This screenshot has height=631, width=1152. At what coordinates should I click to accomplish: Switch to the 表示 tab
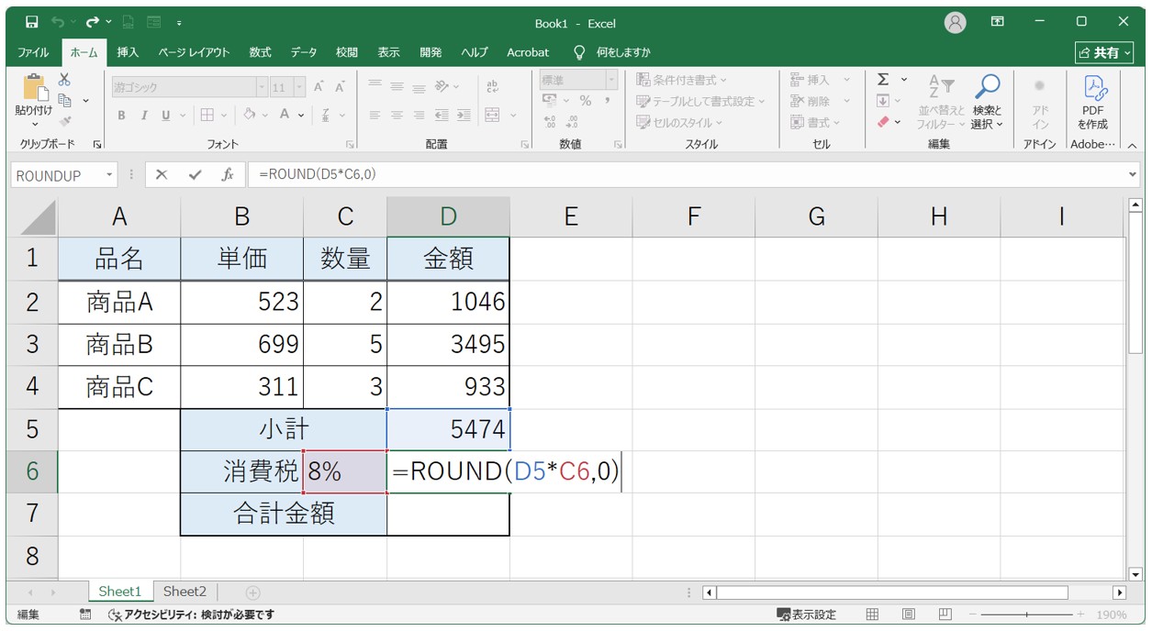(389, 52)
